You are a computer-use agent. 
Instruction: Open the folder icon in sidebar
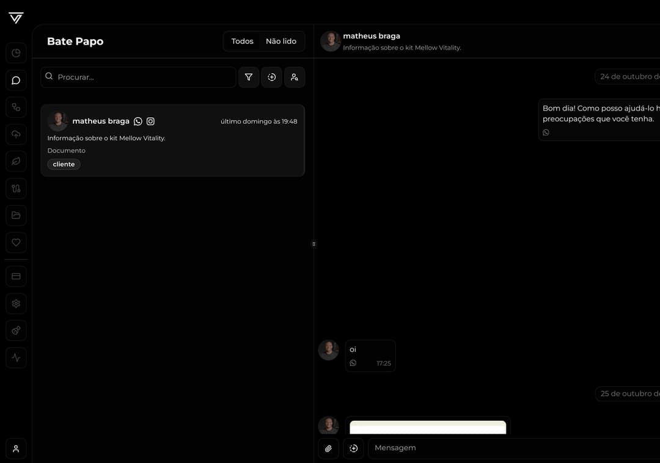click(16, 215)
